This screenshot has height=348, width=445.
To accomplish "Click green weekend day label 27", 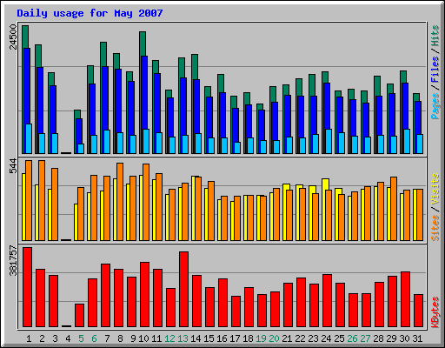I will [x=365, y=338].
